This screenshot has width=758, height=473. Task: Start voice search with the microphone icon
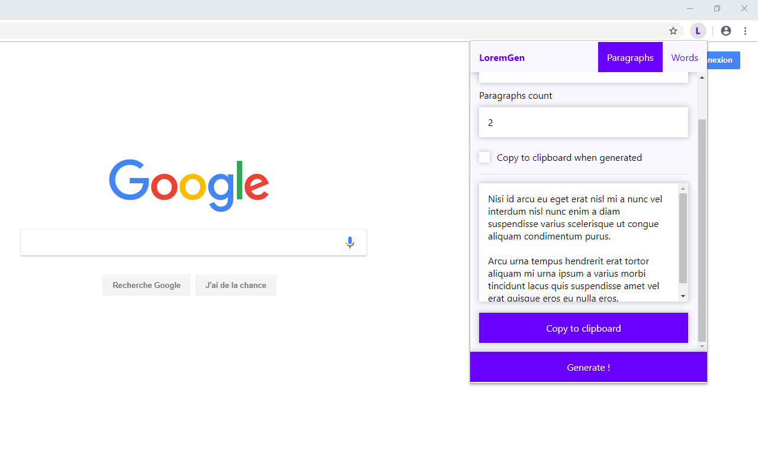coord(350,242)
